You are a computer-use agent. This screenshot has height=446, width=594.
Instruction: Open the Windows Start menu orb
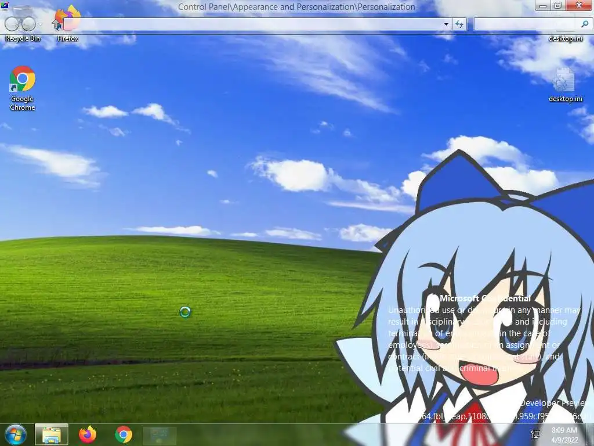(16, 434)
